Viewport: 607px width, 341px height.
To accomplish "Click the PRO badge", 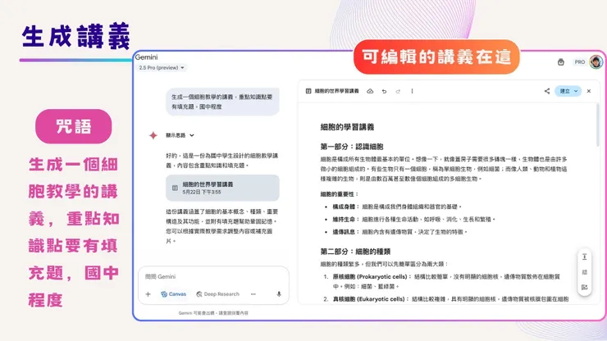I will (x=579, y=62).
